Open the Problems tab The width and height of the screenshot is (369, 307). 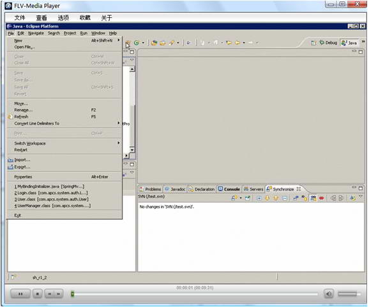point(150,189)
